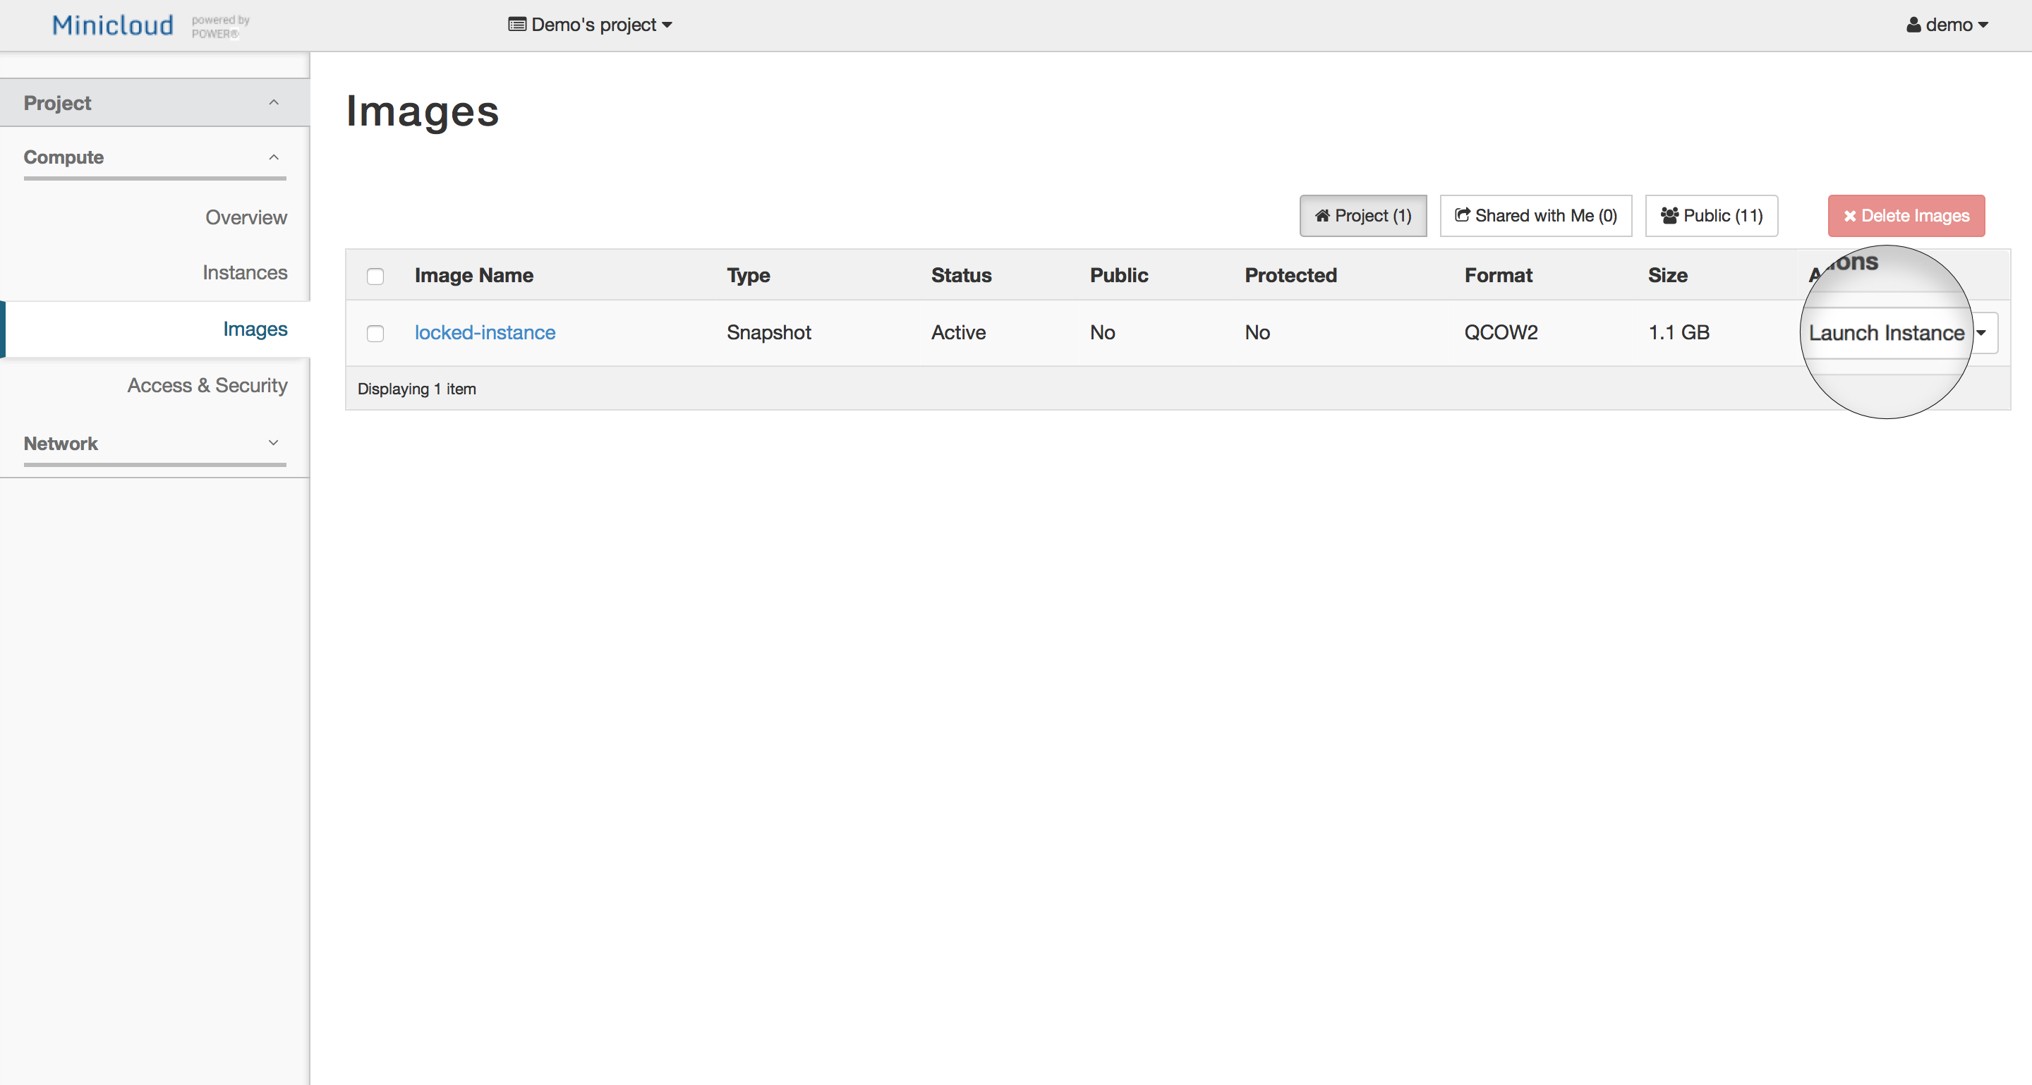The width and height of the screenshot is (2032, 1085).
Task: Click the Image Name column header
Action: pos(473,275)
